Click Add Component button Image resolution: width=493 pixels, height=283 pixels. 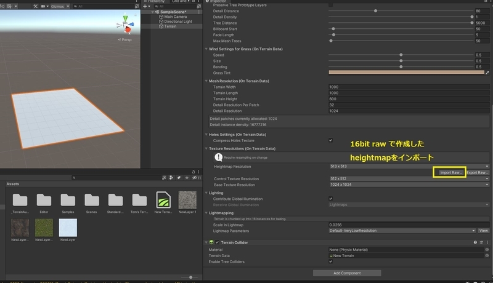(347, 273)
